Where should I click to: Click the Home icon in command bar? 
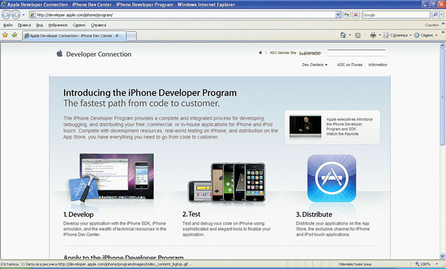[x=343, y=35]
